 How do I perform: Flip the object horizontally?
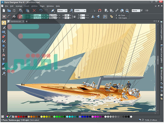point(93,16)
